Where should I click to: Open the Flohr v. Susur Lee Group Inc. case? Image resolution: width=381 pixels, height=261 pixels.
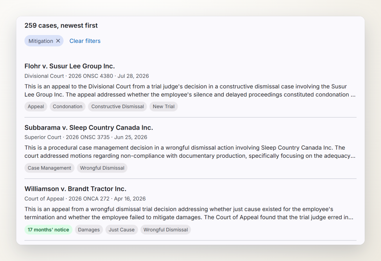pyautogui.click(x=70, y=66)
